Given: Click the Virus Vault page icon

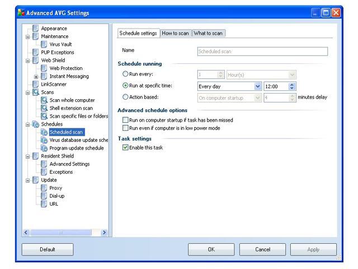Looking at the screenshot, I should 44,44.
